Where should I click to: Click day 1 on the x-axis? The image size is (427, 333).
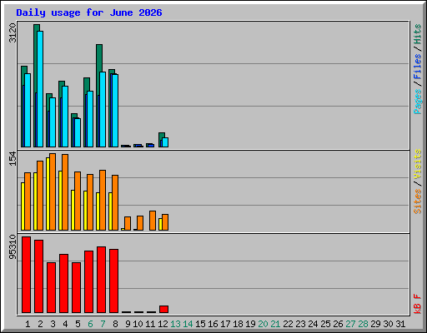point(28,324)
